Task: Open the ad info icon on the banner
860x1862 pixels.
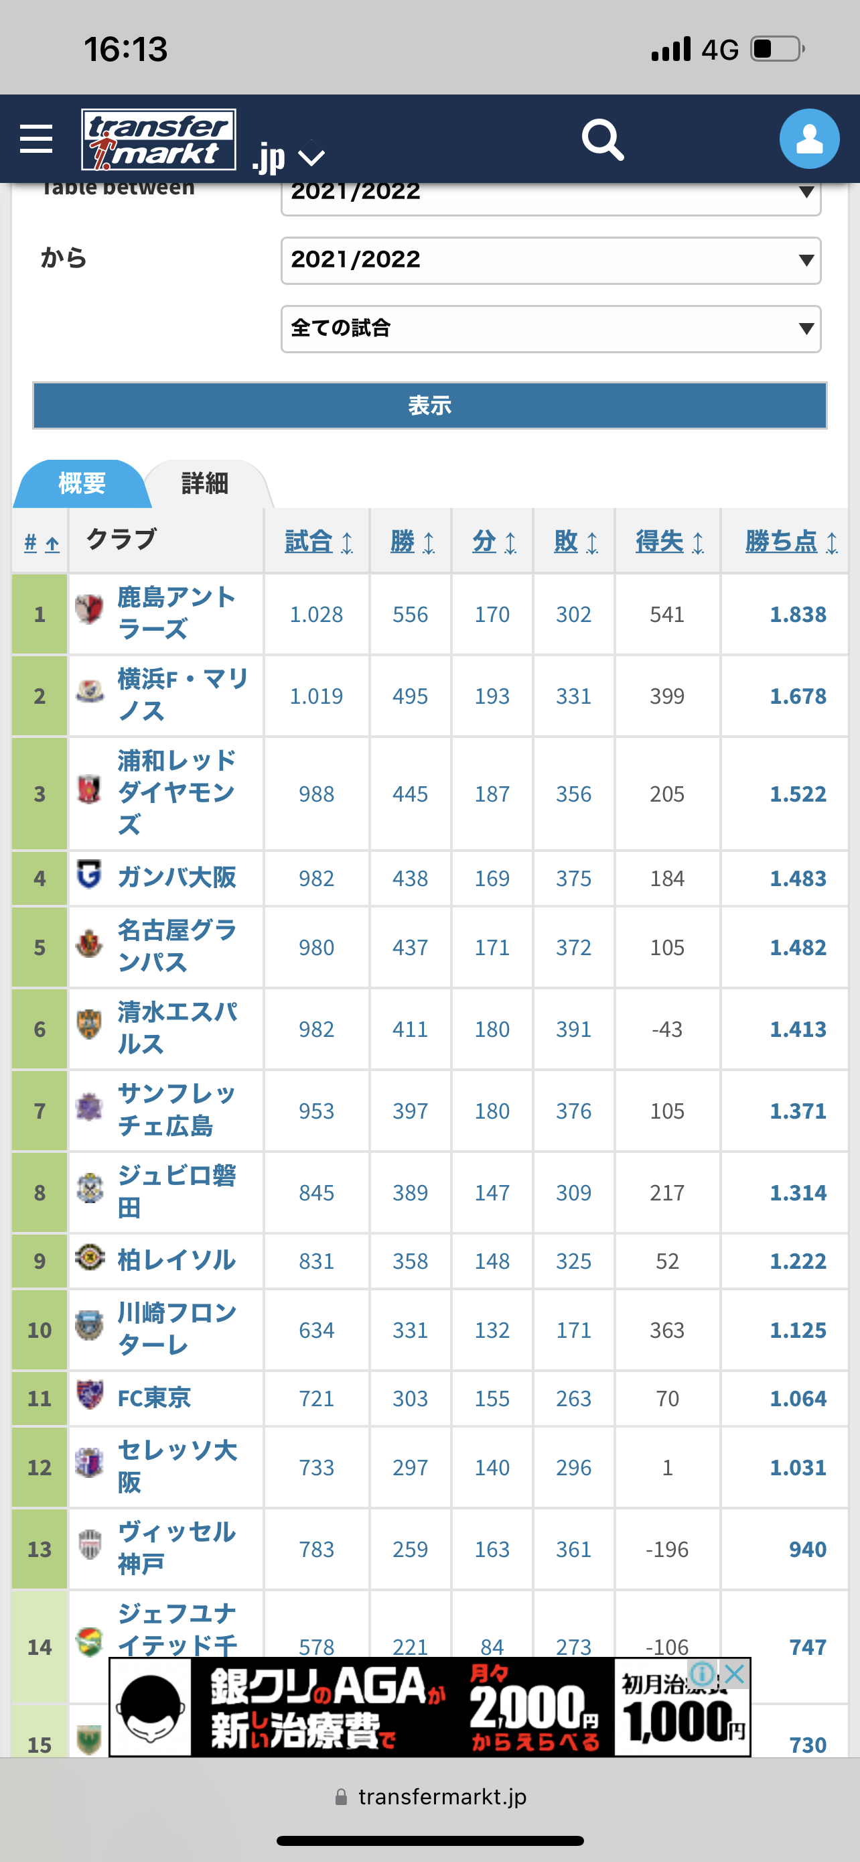Action: pos(702,1674)
